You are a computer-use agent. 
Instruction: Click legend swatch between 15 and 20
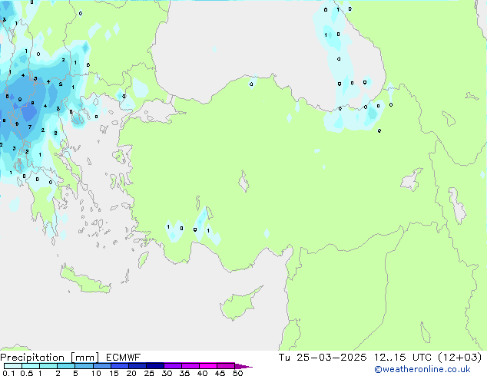point(120,366)
